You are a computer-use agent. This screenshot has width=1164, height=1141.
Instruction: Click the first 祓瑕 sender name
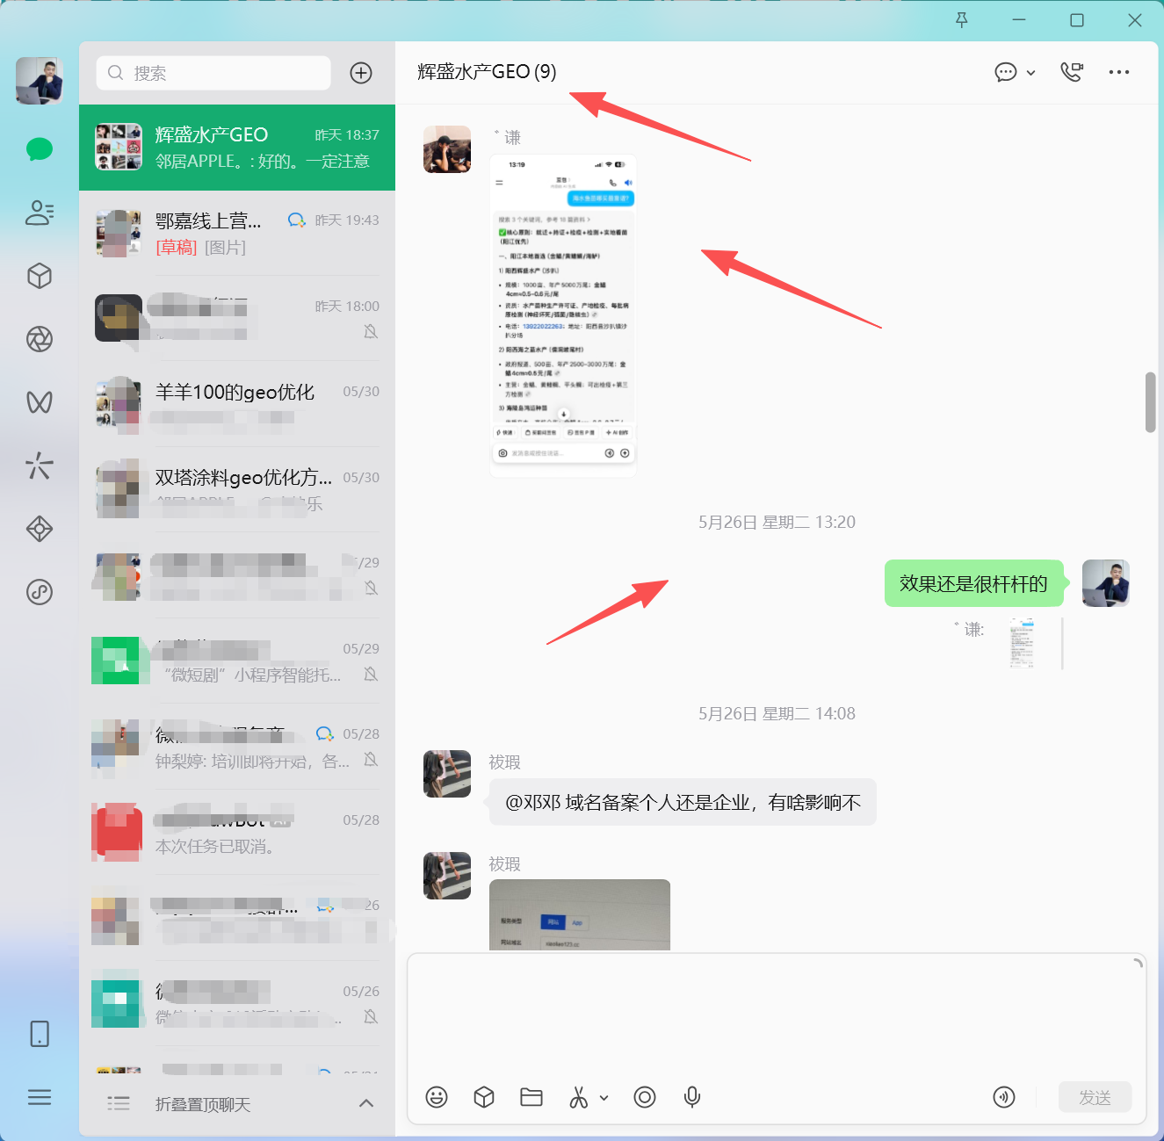pos(505,762)
